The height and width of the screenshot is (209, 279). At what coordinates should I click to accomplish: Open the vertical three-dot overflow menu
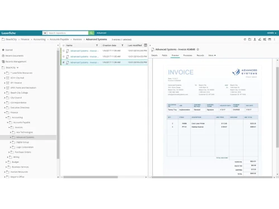click(x=275, y=40)
